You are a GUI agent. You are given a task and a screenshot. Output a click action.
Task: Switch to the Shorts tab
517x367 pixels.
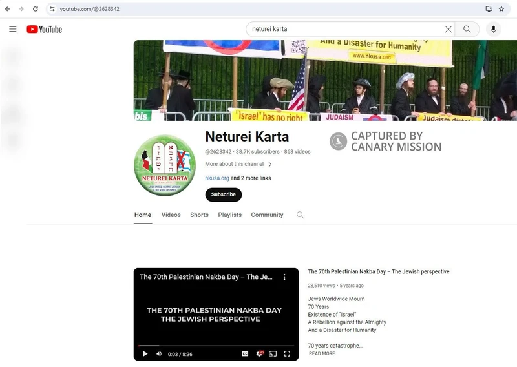pos(199,215)
